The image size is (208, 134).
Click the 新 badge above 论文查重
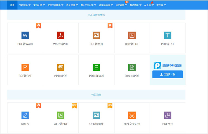pos(127,2)
